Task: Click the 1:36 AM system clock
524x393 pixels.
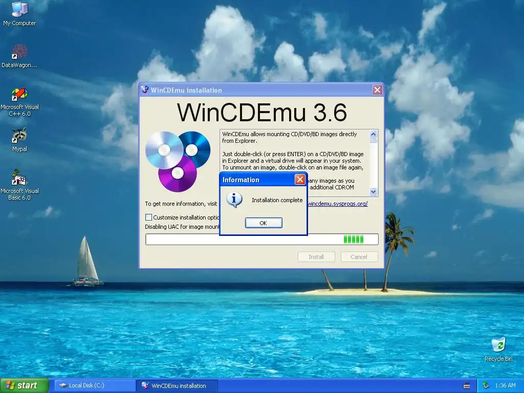Action: click(505, 386)
